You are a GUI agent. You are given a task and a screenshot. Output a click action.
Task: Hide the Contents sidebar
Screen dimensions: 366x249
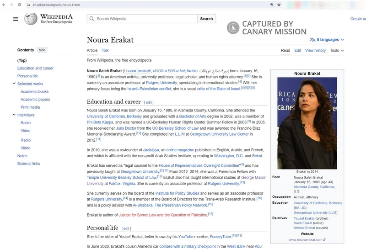click(42, 50)
